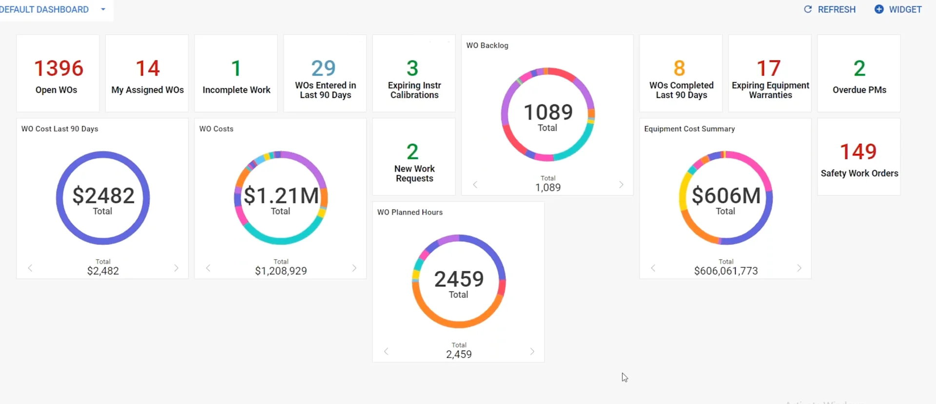Screen dimensions: 936x404
Task: Click the REFRESH button label
Action: coord(837,9)
